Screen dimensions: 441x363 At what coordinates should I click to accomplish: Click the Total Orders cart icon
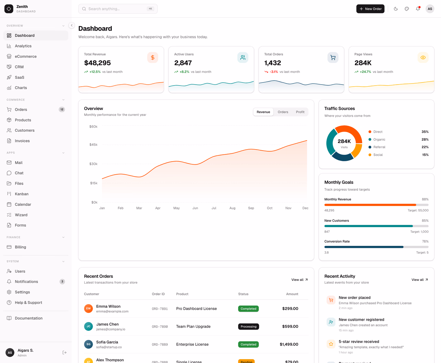tap(333, 57)
